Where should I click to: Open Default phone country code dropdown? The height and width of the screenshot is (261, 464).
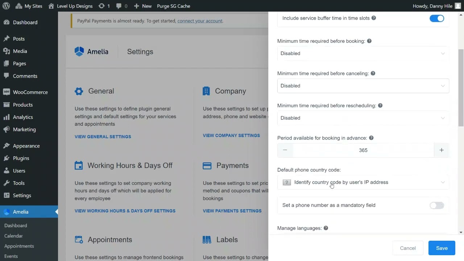click(x=363, y=182)
